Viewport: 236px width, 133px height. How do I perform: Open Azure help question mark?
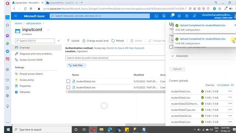coord(187,16)
